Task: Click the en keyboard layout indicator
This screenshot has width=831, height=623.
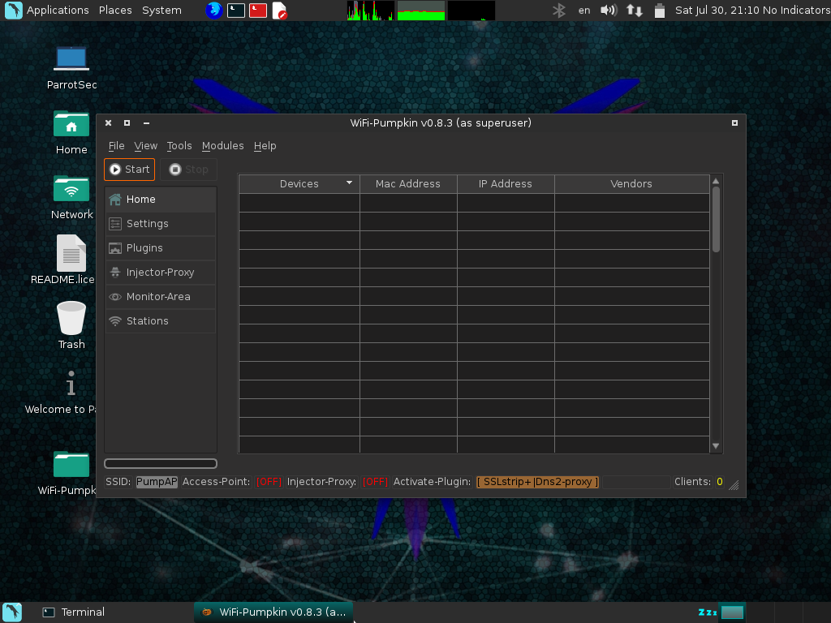Action: coord(584,10)
